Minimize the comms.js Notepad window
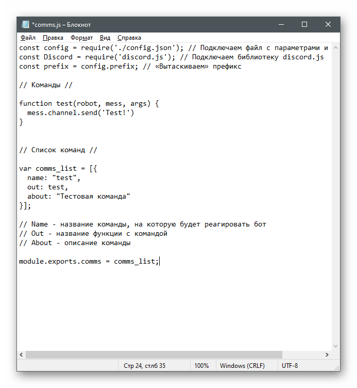The width and height of the screenshot is (357, 388). pyautogui.click(x=280, y=24)
